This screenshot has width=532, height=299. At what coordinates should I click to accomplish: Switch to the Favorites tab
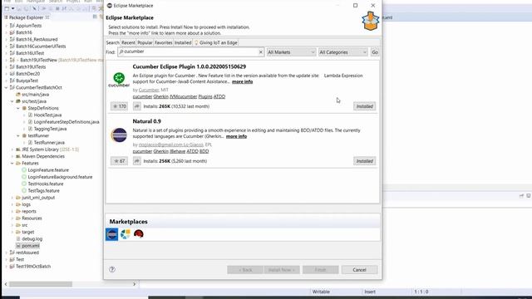163,42
